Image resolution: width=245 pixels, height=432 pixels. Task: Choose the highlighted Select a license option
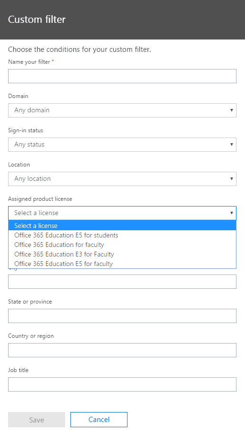tap(122, 226)
